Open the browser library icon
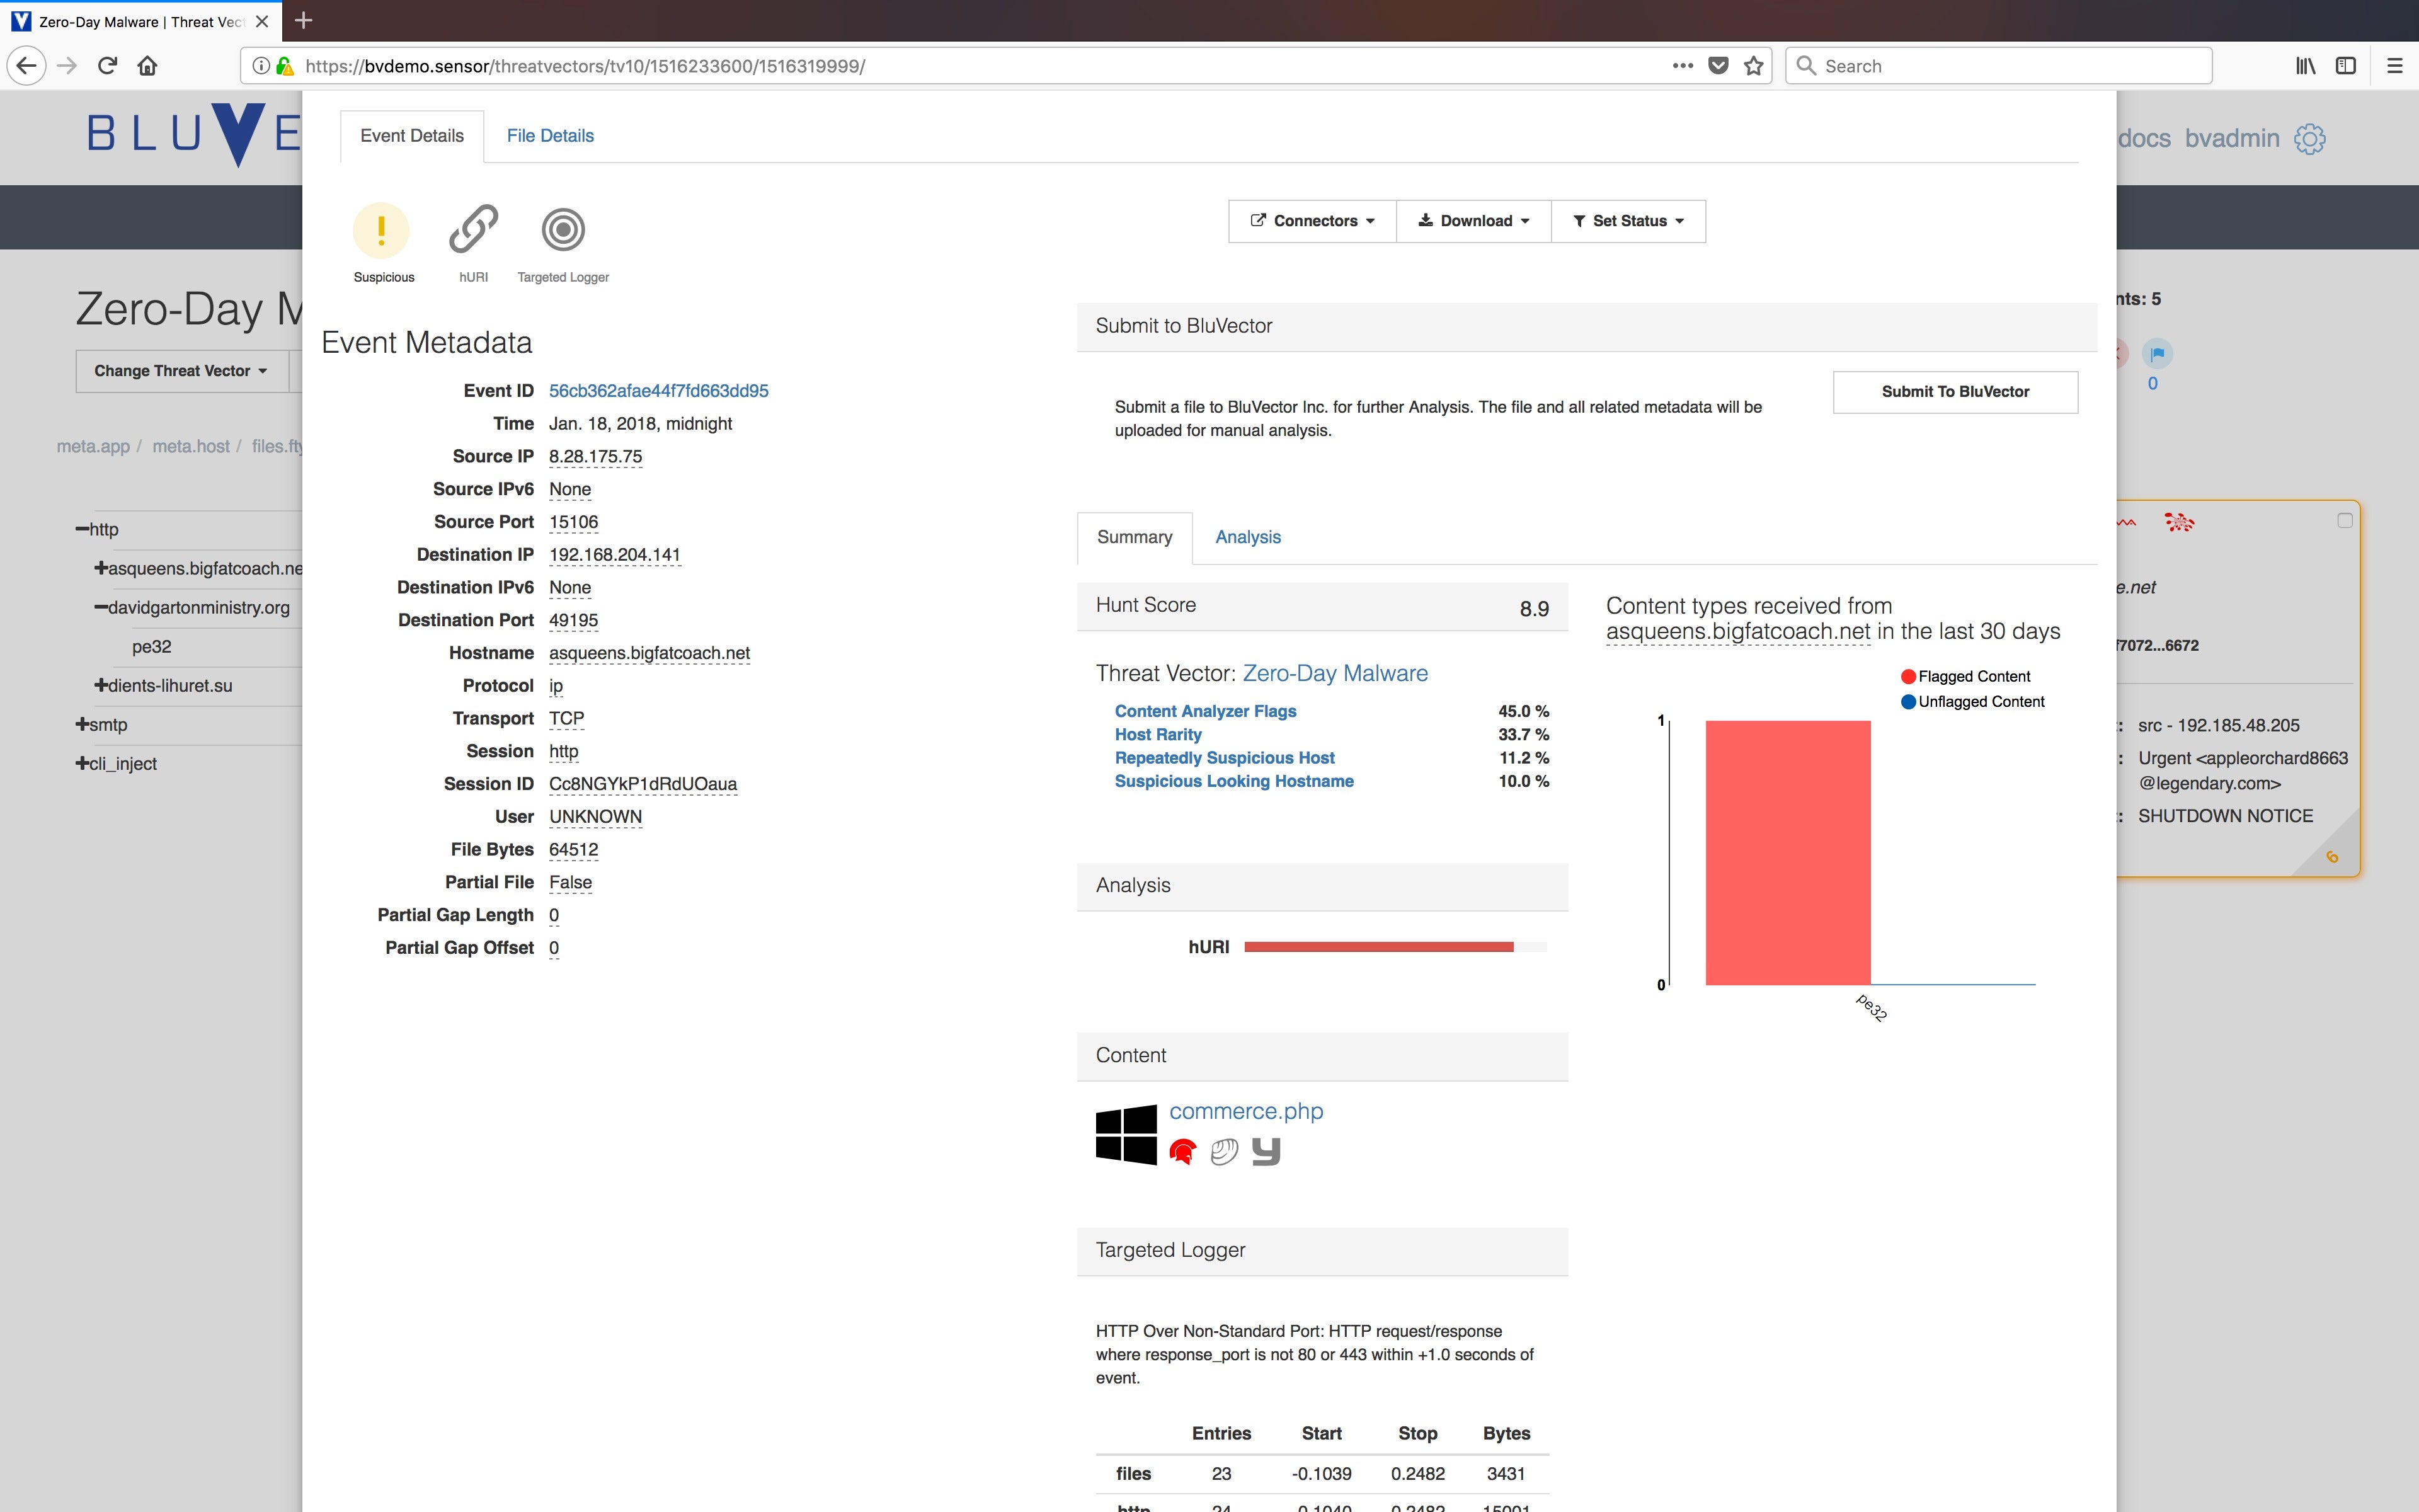The width and height of the screenshot is (2419, 1512). pos(2305,66)
